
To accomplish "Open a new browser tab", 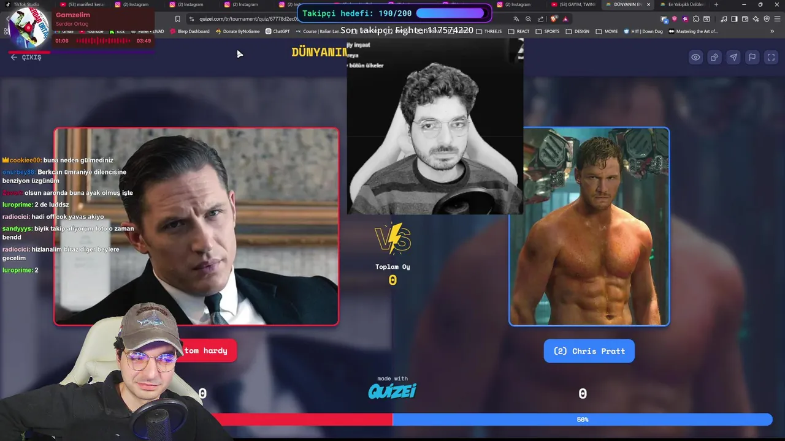I will click(x=716, y=4).
